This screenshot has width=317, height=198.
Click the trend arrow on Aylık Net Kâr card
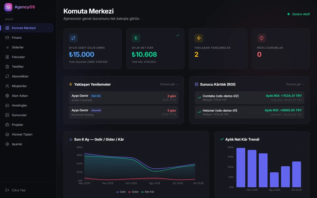pos(177,35)
